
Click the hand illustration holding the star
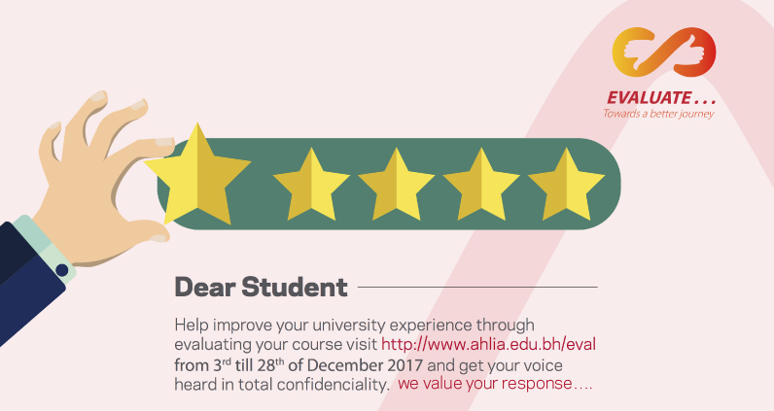(x=99, y=178)
